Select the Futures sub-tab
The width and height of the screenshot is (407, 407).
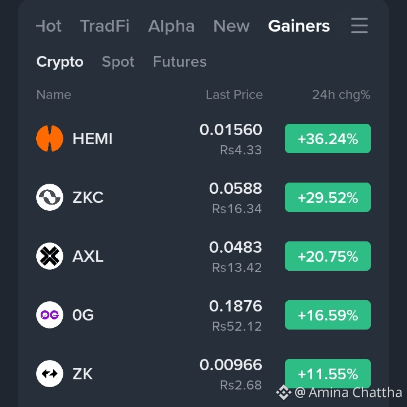pyautogui.click(x=180, y=62)
